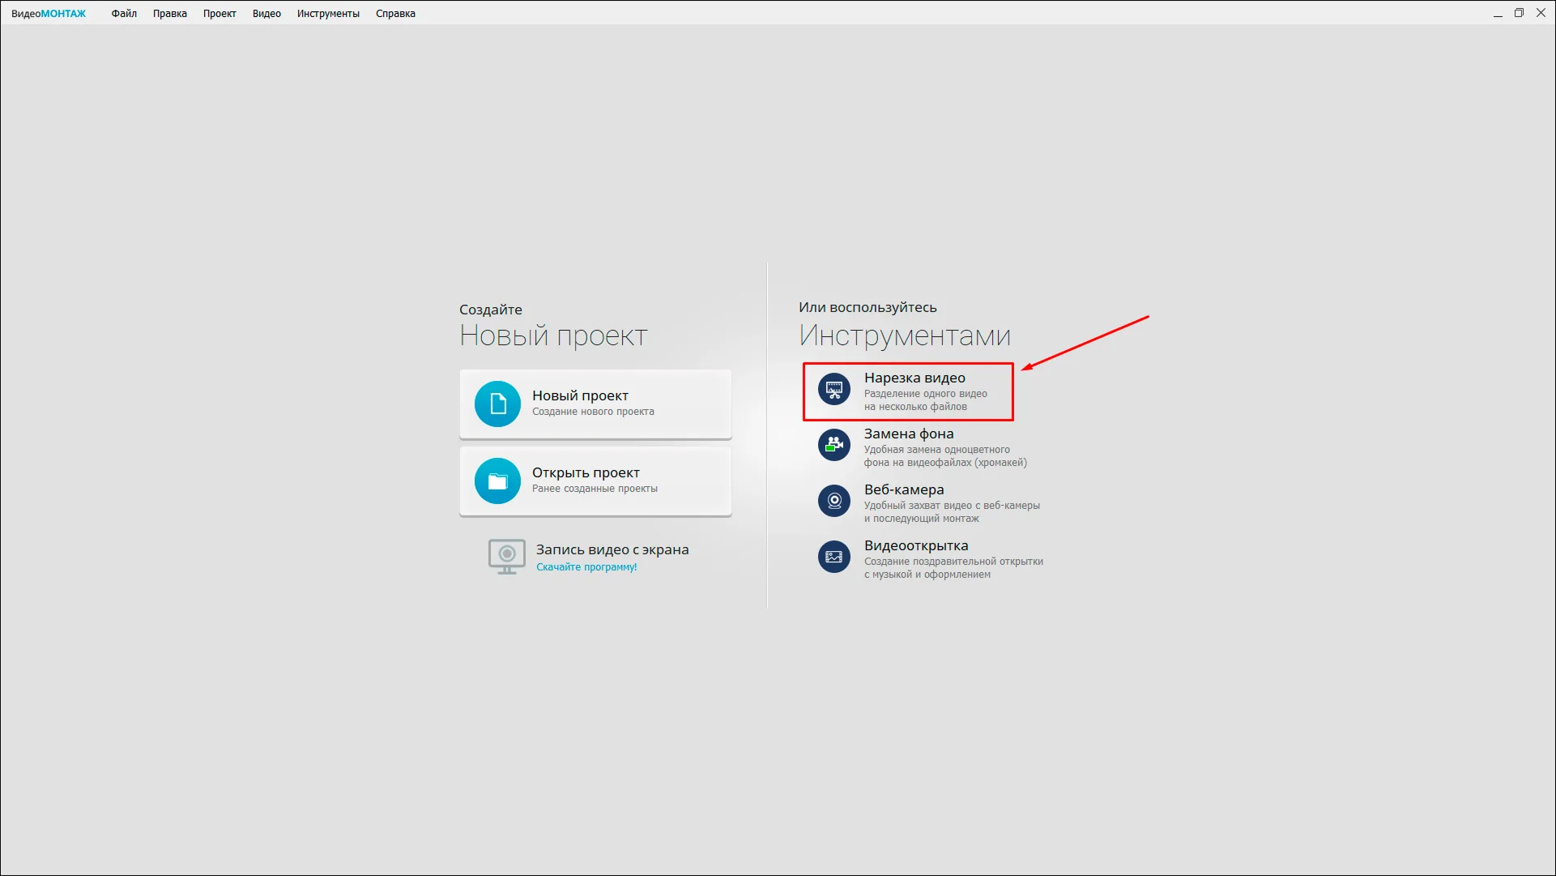The image size is (1556, 876).
Task: Open the Файл menu
Action: point(124,14)
